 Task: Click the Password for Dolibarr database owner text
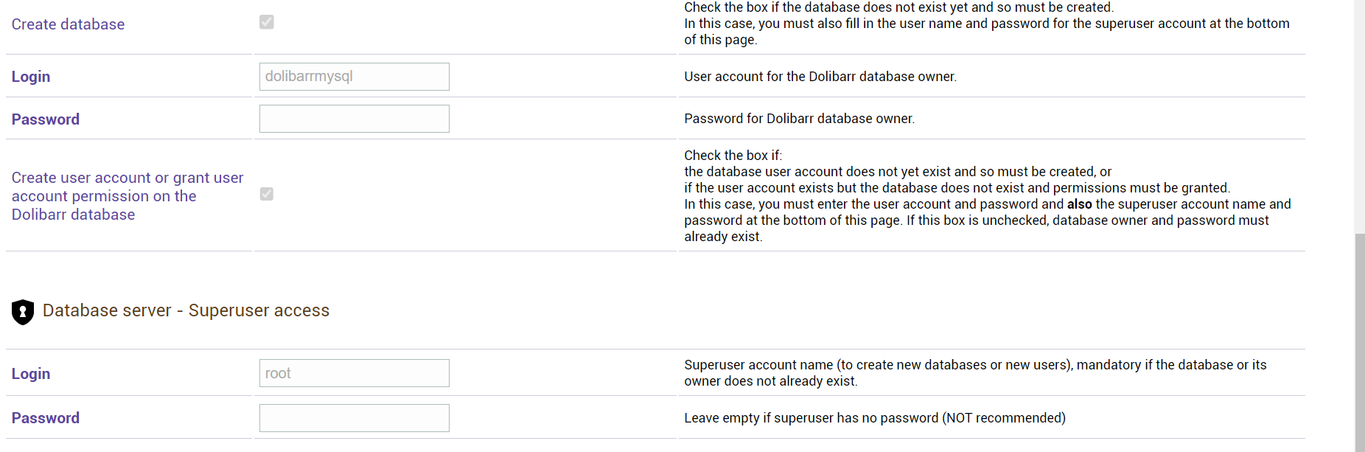coord(799,119)
